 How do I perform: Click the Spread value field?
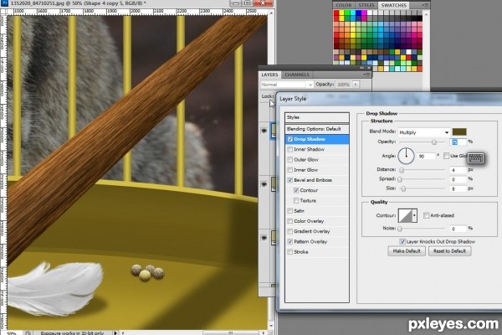coord(458,179)
